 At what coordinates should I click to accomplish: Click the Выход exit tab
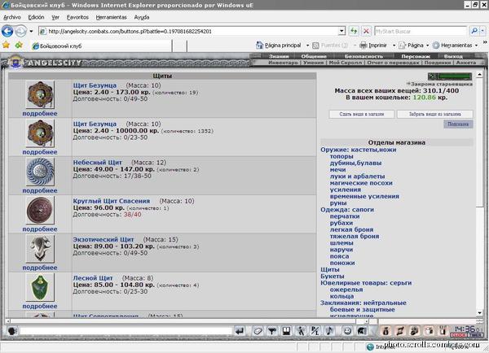click(x=453, y=56)
